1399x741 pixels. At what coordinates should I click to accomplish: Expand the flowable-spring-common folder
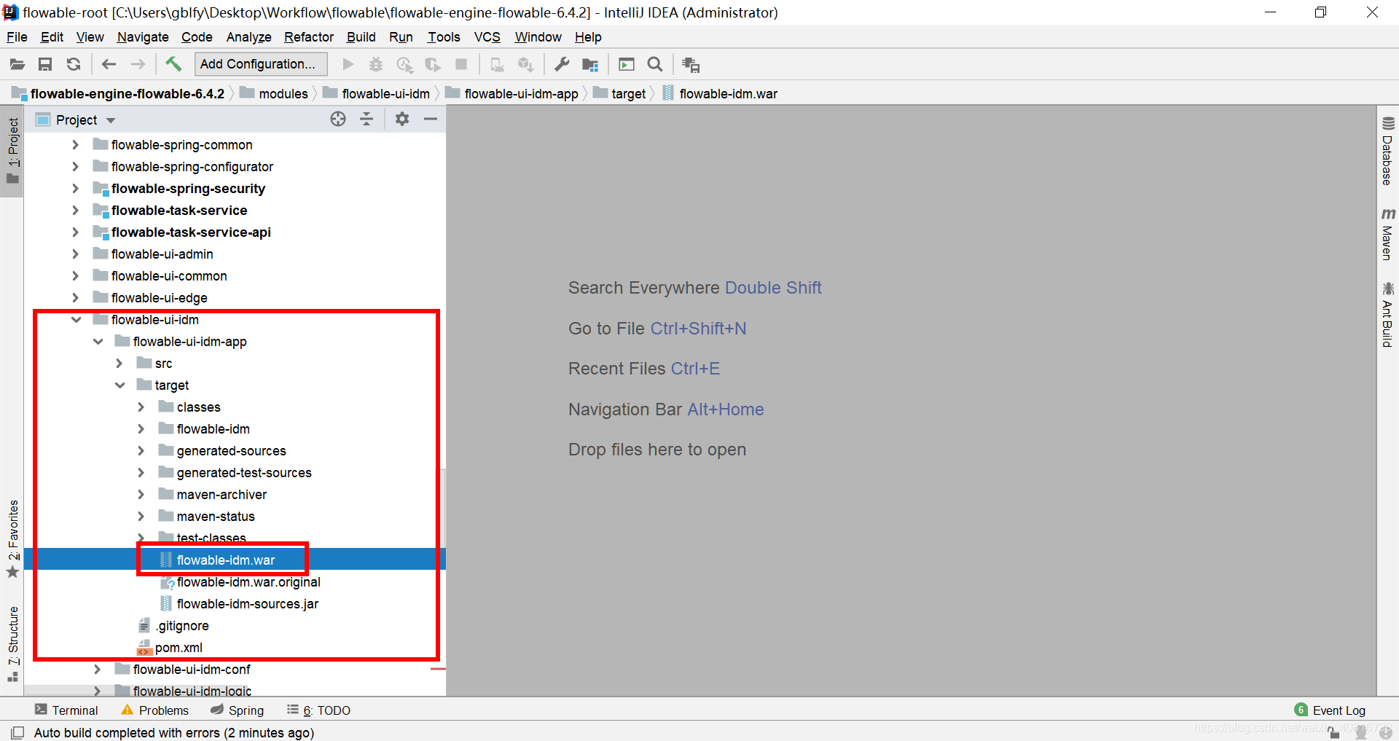pos(76,145)
